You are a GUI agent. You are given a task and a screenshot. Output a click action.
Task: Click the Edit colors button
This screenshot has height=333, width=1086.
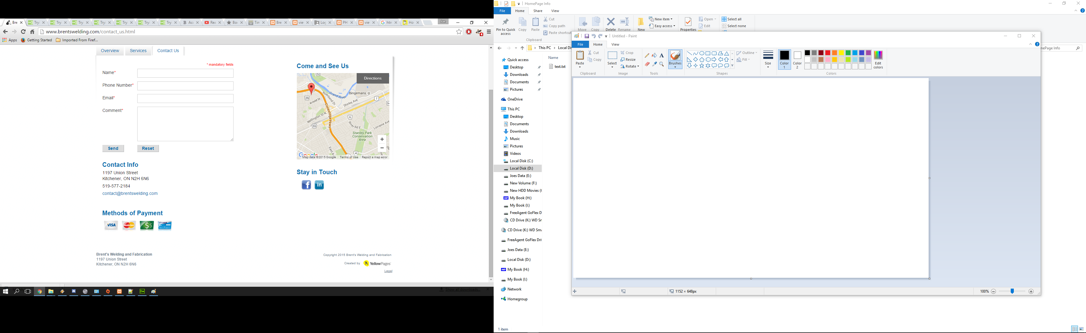(x=878, y=60)
